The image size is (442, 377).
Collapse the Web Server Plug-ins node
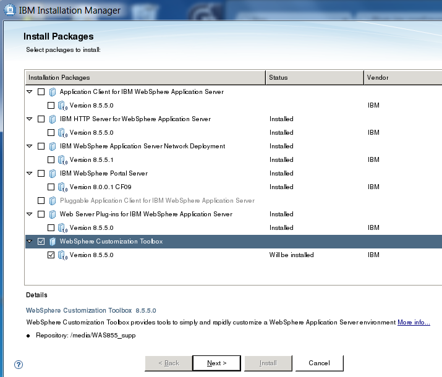[29, 214]
